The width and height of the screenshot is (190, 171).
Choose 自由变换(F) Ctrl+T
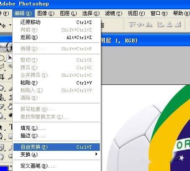coord(57,147)
